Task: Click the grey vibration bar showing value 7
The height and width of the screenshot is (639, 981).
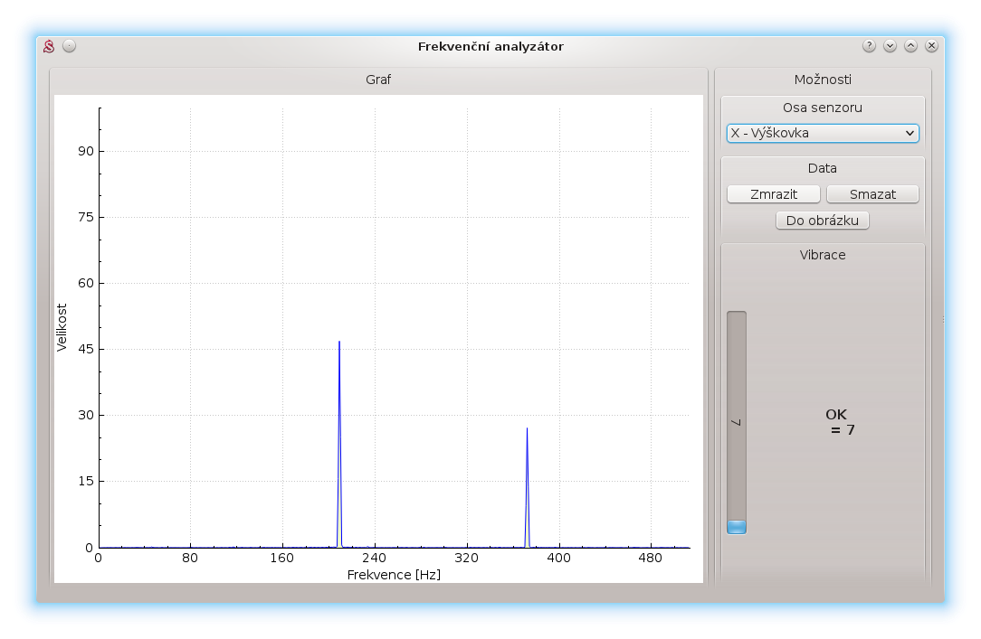Action: pyautogui.click(x=737, y=416)
